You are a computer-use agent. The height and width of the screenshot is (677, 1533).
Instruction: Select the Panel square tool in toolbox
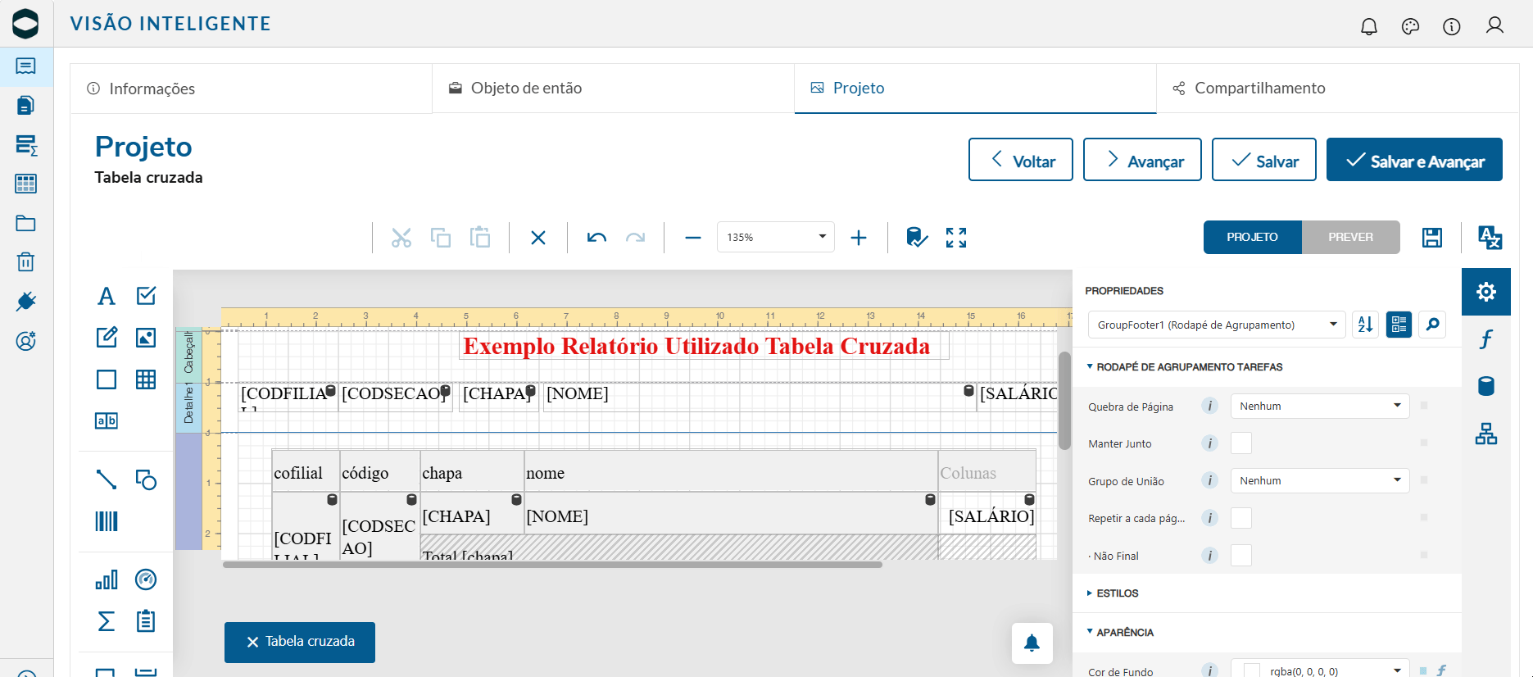[x=107, y=379]
